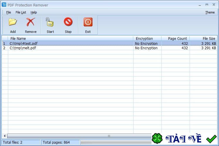This screenshot has width=219, height=146.
Task: Click the PDF Protection Remover title icon
Action: tap(4, 5)
